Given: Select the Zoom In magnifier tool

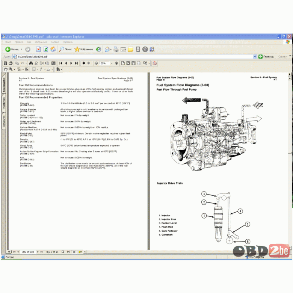Looking at the screenshot, I should point(11,69).
